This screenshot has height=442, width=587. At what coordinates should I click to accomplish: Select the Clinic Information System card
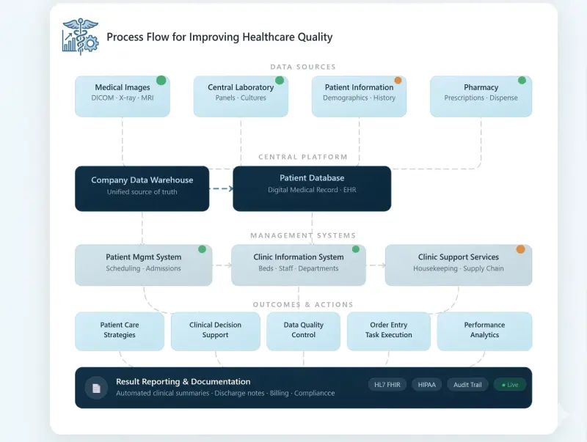tap(298, 265)
